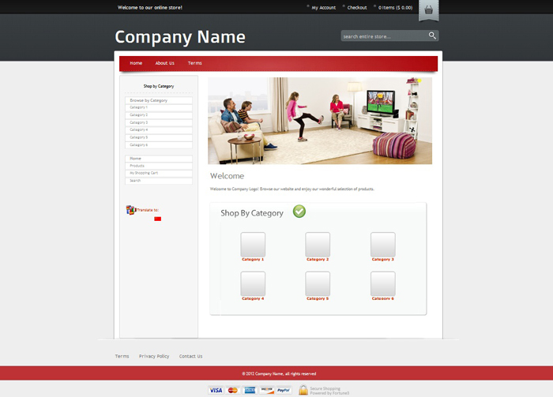Click the green checkmark badge

pyautogui.click(x=299, y=212)
